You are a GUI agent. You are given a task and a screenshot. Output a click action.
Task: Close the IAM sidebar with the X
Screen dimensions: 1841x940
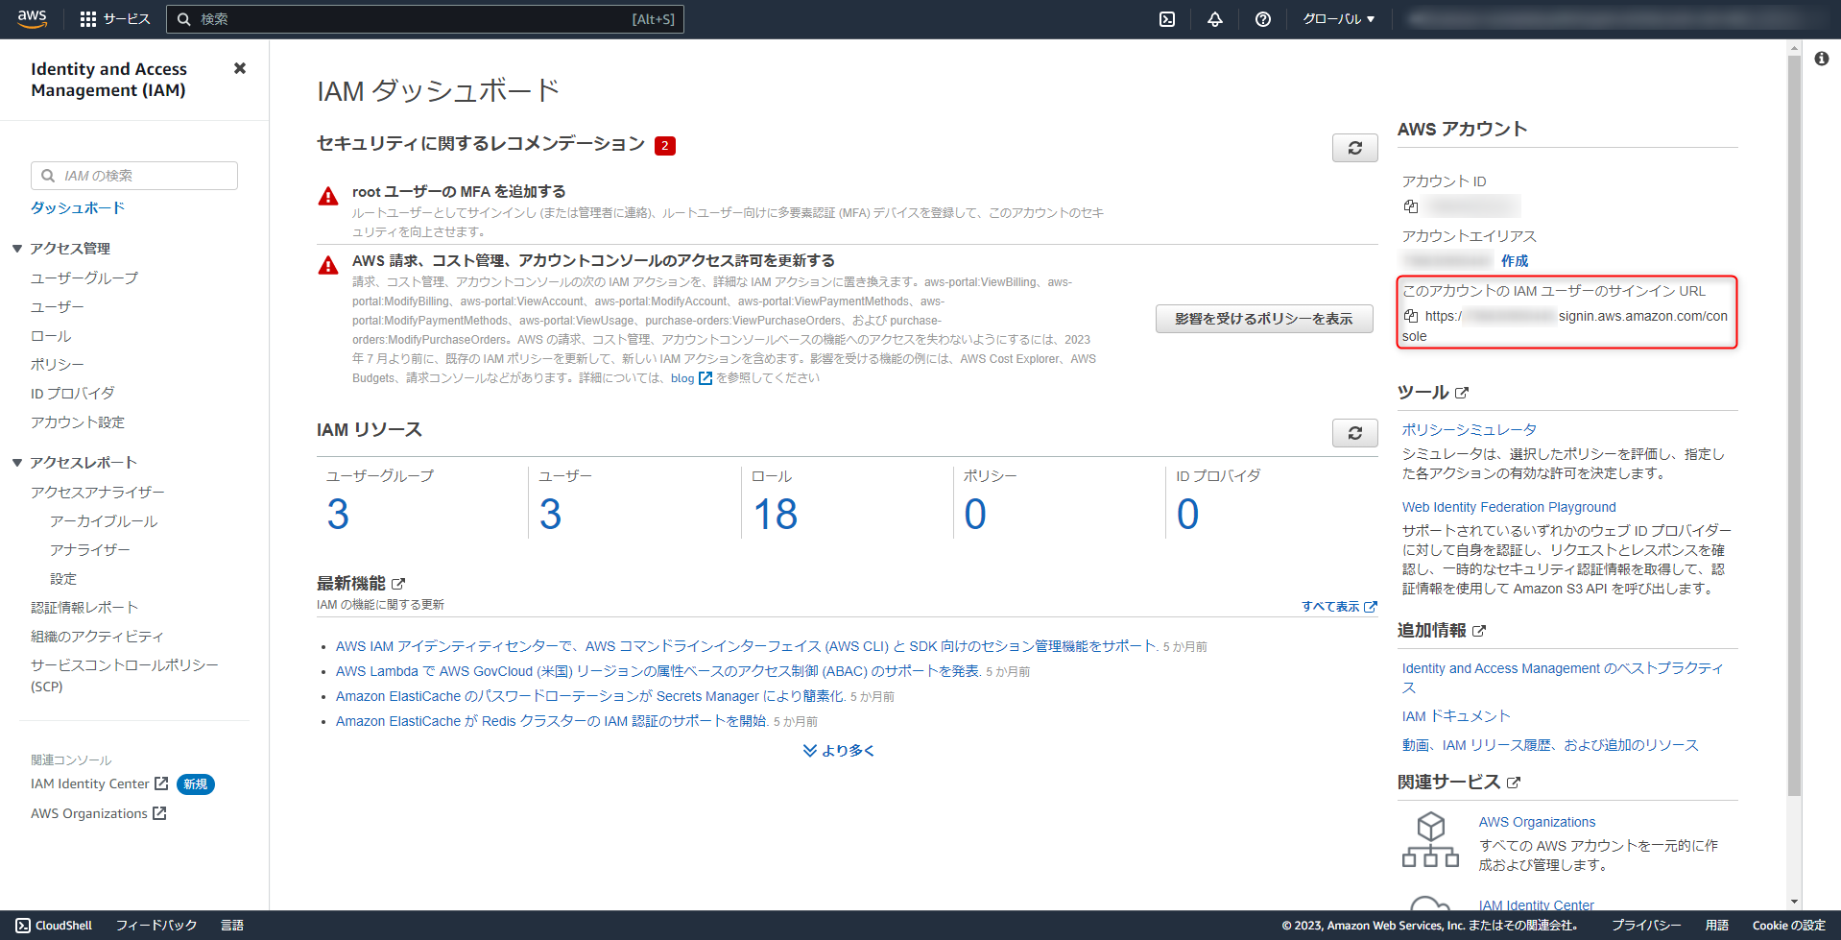(x=239, y=68)
